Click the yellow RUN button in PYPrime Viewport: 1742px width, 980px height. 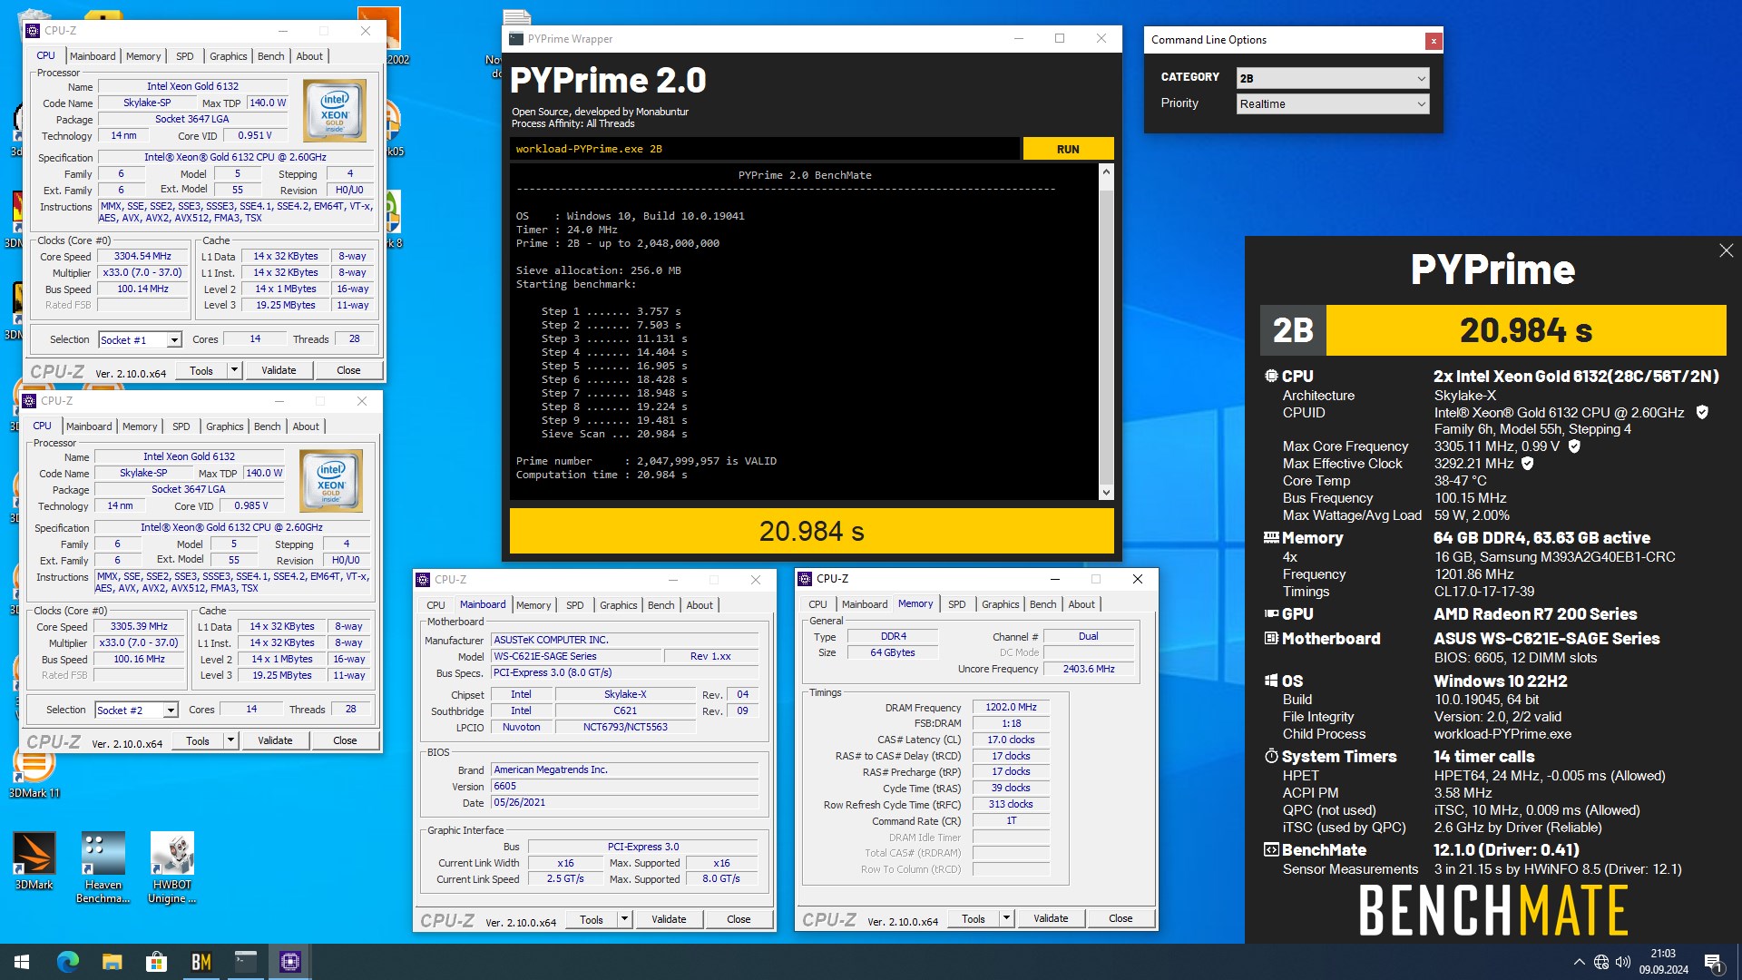tap(1068, 149)
